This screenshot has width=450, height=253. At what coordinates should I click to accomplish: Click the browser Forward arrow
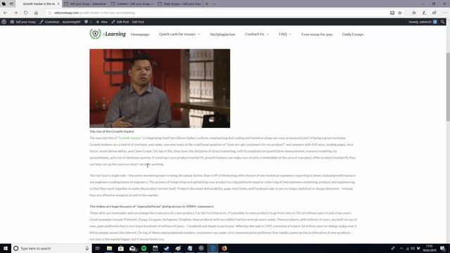click(15, 13)
